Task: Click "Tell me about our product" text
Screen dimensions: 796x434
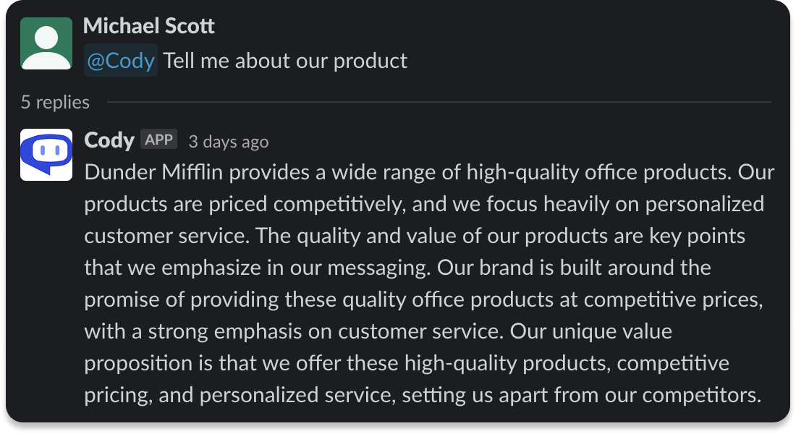Action: [285, 61]
